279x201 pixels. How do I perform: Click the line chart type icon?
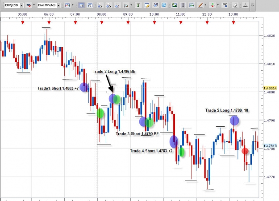(x=67, y=5)
